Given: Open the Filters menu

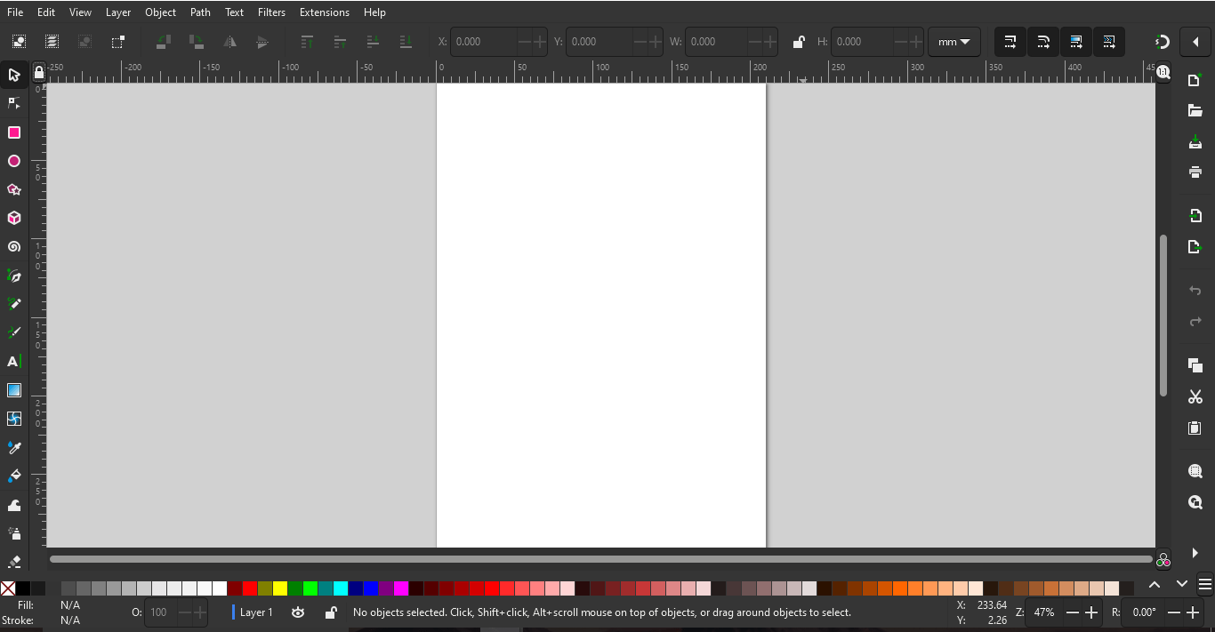Looking at the screenshot, I should [271, 12].
